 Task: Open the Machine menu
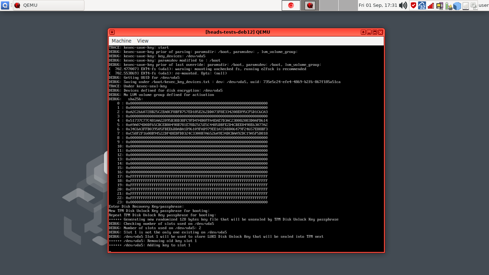[x=122, y=41]
